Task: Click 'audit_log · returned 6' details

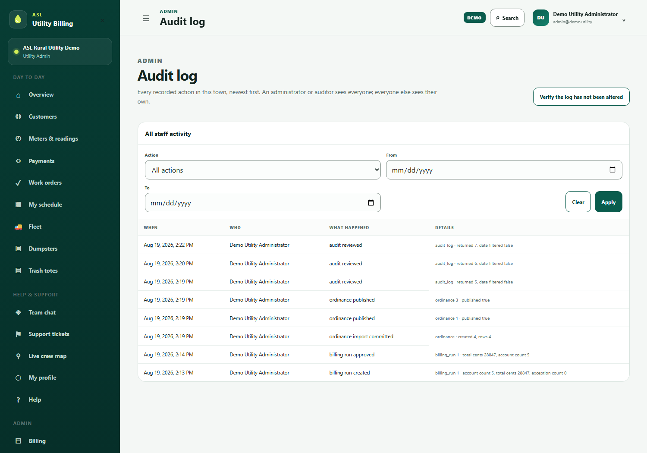Action: [x=474, y=264]
